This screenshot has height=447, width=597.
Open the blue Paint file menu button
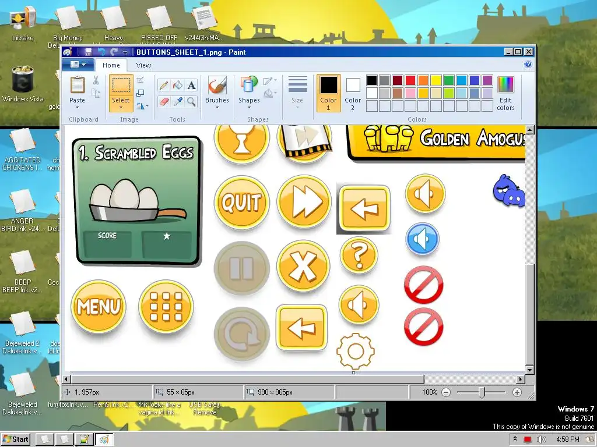point(78,65)
